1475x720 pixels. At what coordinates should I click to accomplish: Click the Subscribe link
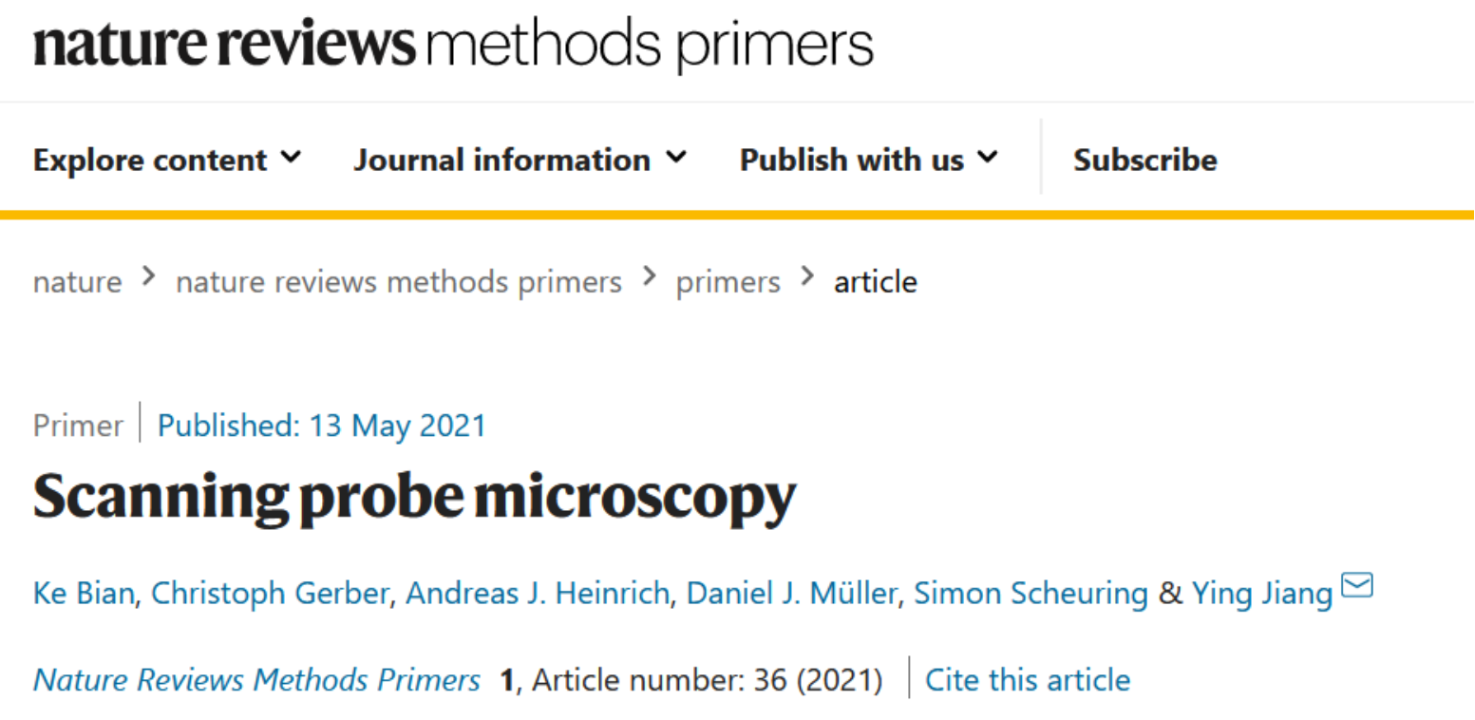(x=1144, y=160)
